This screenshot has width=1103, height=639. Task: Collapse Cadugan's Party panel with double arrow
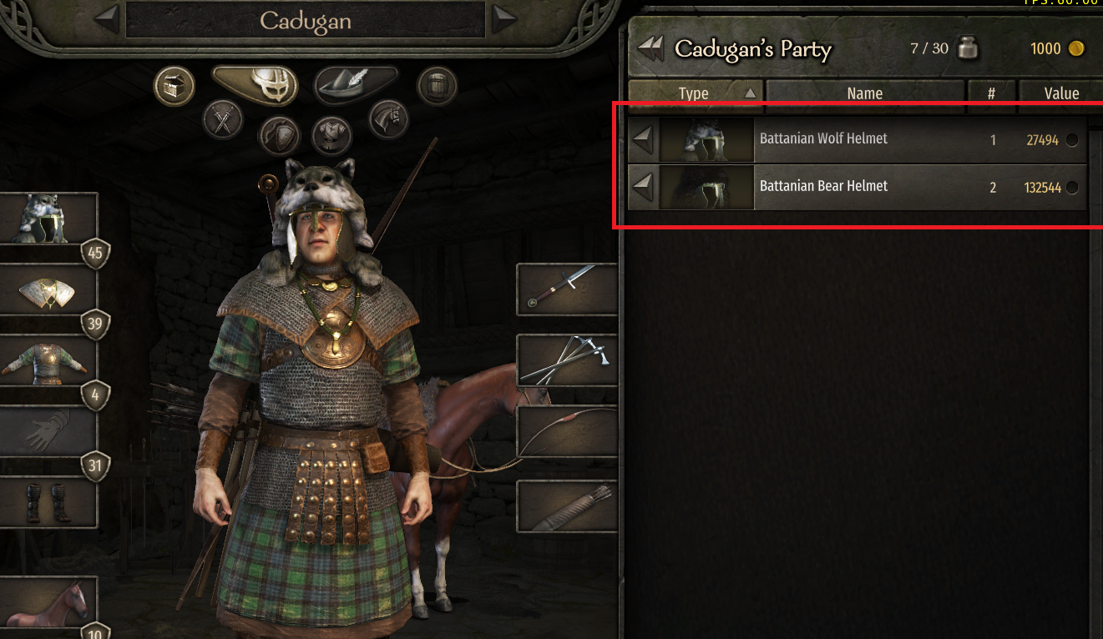tap(650, 49)
